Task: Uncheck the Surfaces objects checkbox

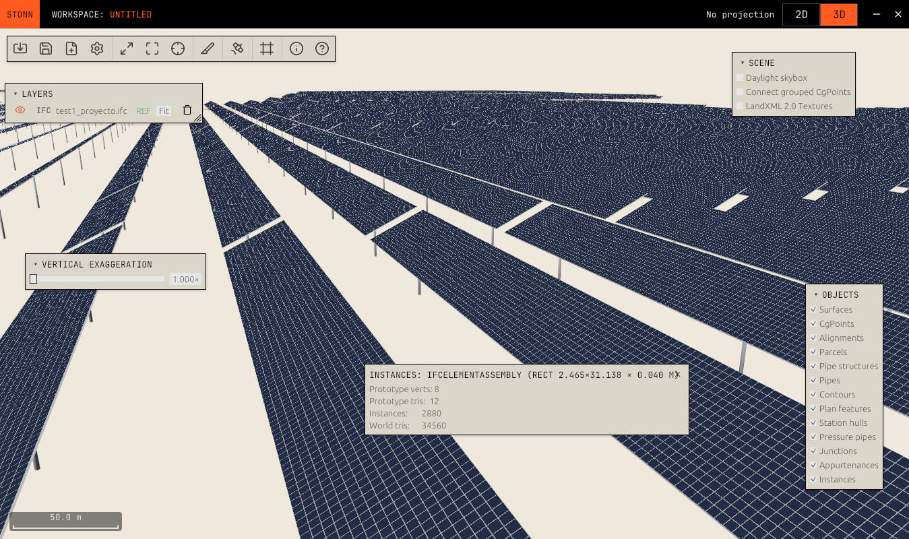Action: (x=814, y=310)
